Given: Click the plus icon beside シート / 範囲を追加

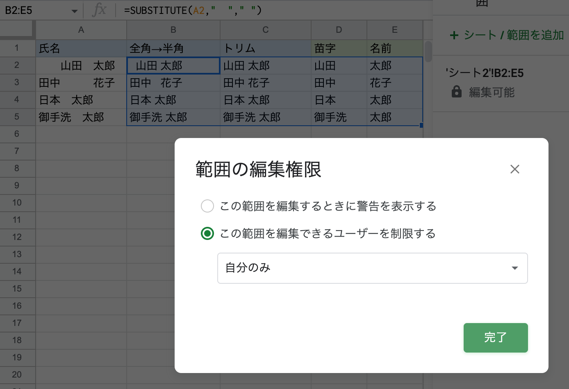Looking at the screenshot, I should 454,35.
